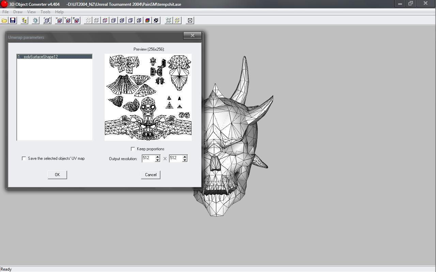436x272 pixels.
Task: Decrease the output height with down arrow
Action: pyautogui.click(x=185, y=160)
